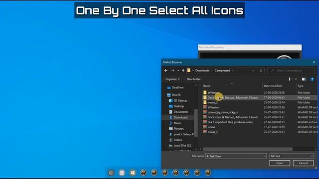Open the All Files type filter
Viewport: 319px width, 179px height.
click(x=291, y=156)
